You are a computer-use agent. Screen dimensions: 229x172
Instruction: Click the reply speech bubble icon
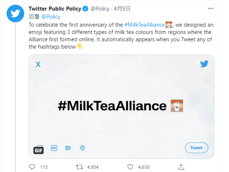coord(32,167)
